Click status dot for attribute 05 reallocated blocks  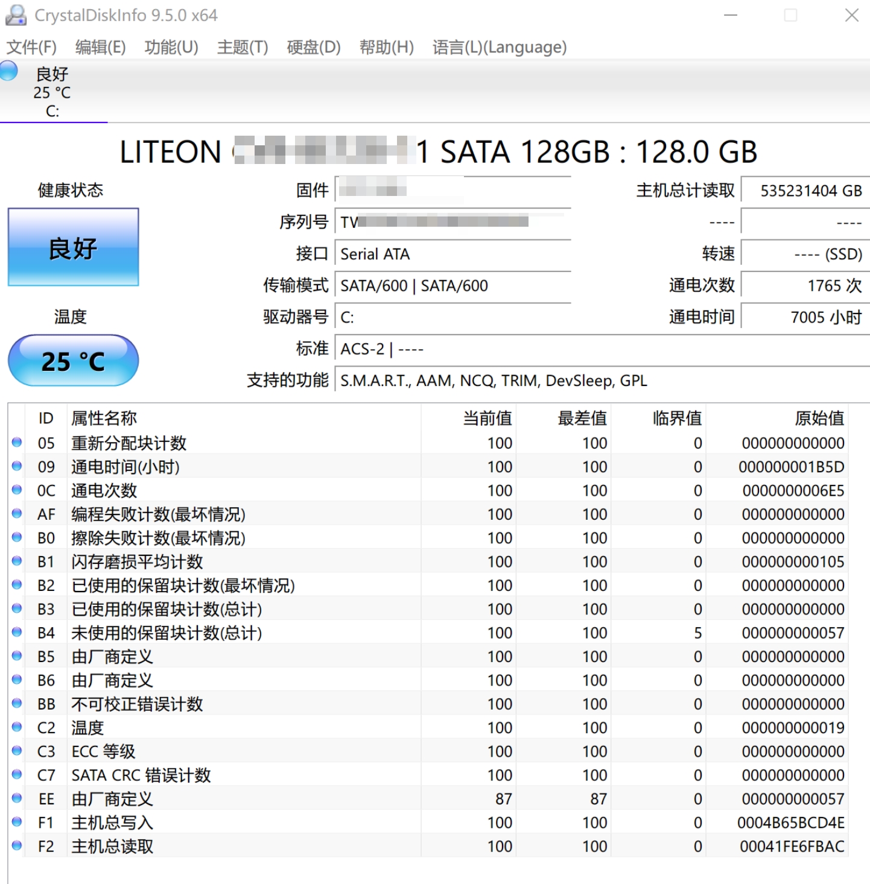[x=17, y=443]
